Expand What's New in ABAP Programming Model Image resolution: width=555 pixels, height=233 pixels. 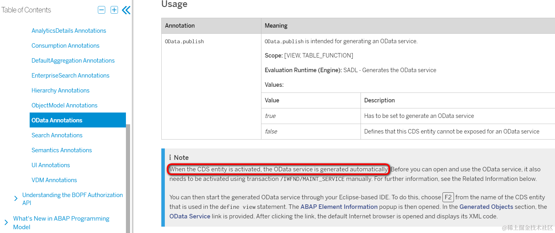click(x=6, y=223)
